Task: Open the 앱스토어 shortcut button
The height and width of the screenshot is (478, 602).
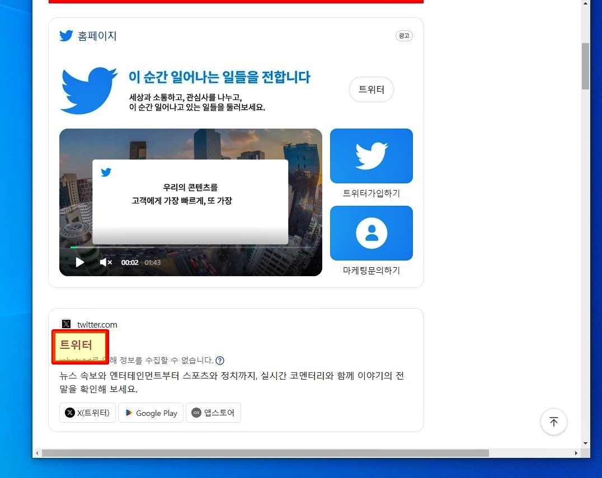Action: [214, 413]
